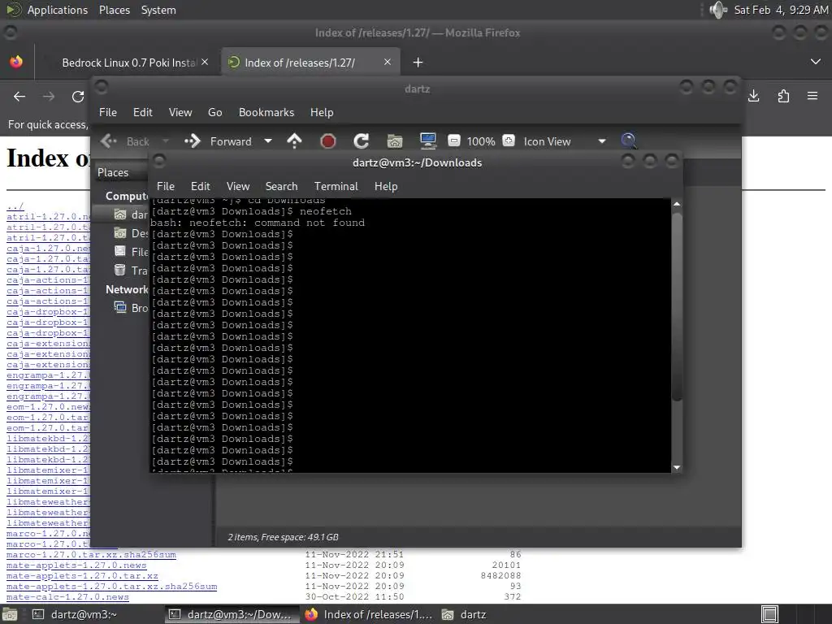Open the File menu in Caja
The width and height of the screenshot is (832, 624).
point(108,112)
